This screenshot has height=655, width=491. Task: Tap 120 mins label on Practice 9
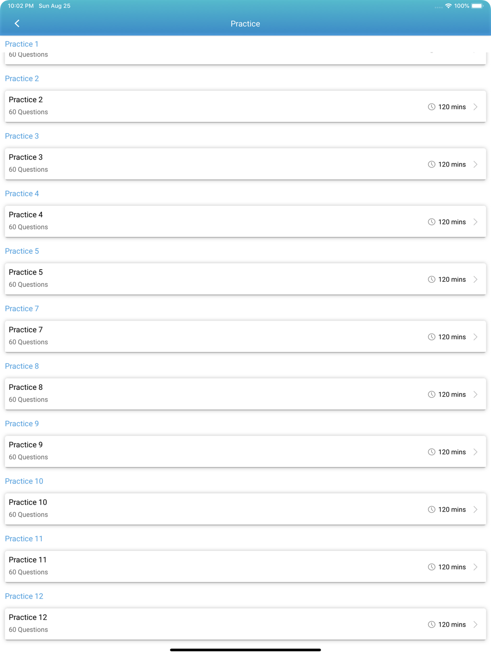[452, 452]
